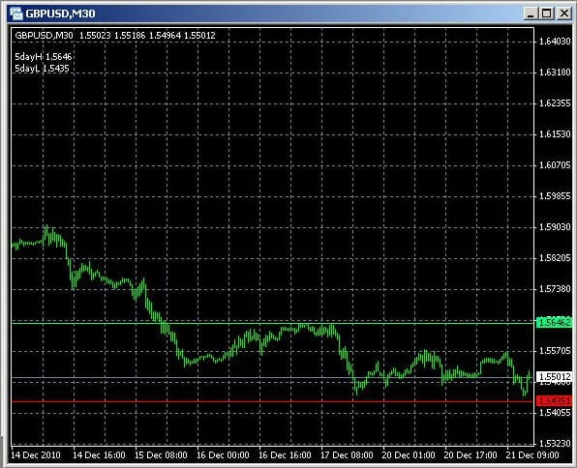Image resolution: width=577 pixels, height=468 pixels.
Task: Click the 1.59030 price scale value
Action: [555, 227]
